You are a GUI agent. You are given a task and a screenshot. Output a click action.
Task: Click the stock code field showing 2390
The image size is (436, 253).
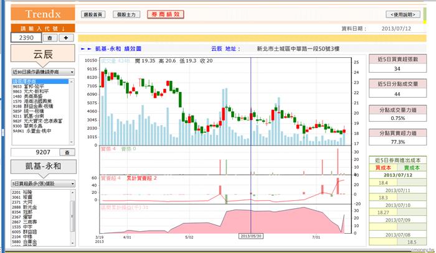pyautogui.click(x=26, y=37)
